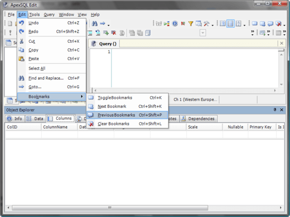
Task: Click the first toolbar bookmark icon without a red X
Action: (255, 24)
